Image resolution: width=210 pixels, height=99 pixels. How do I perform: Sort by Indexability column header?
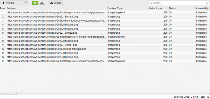202,8
